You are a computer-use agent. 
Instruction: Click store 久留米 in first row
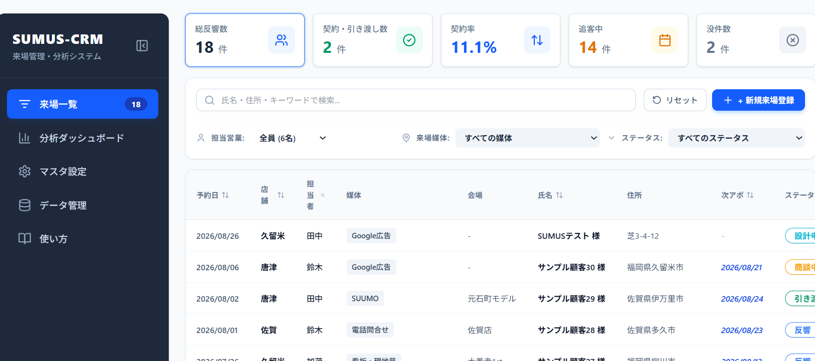tap(273, 236)
